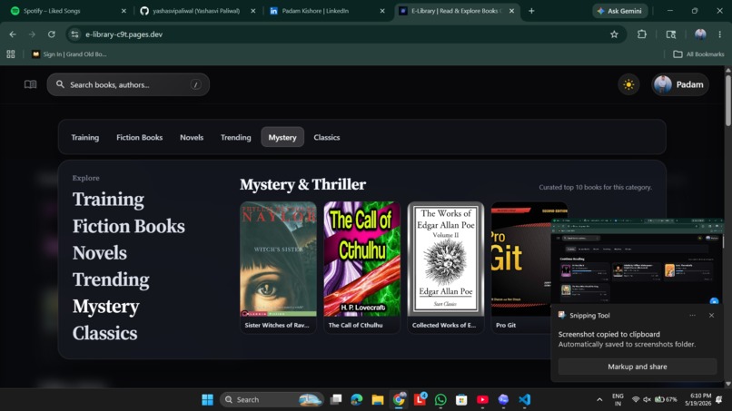Click the page vertical scrollbar thumb

coord(728,100)
